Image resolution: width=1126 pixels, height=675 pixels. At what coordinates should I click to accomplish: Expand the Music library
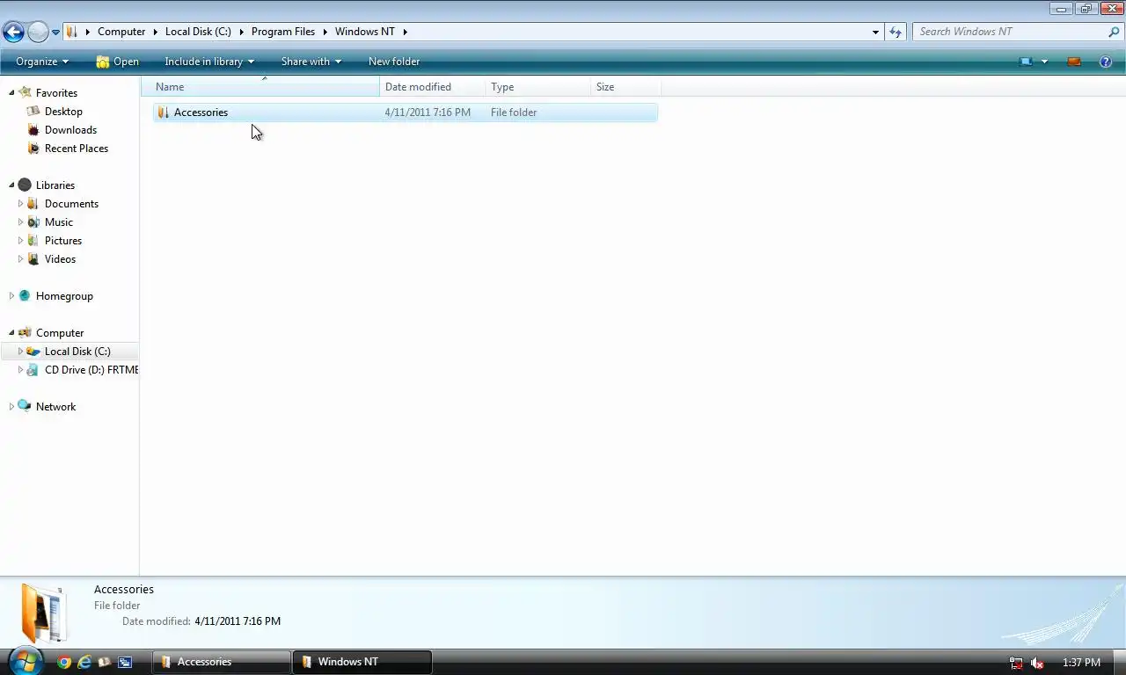(x=20, y=222)
